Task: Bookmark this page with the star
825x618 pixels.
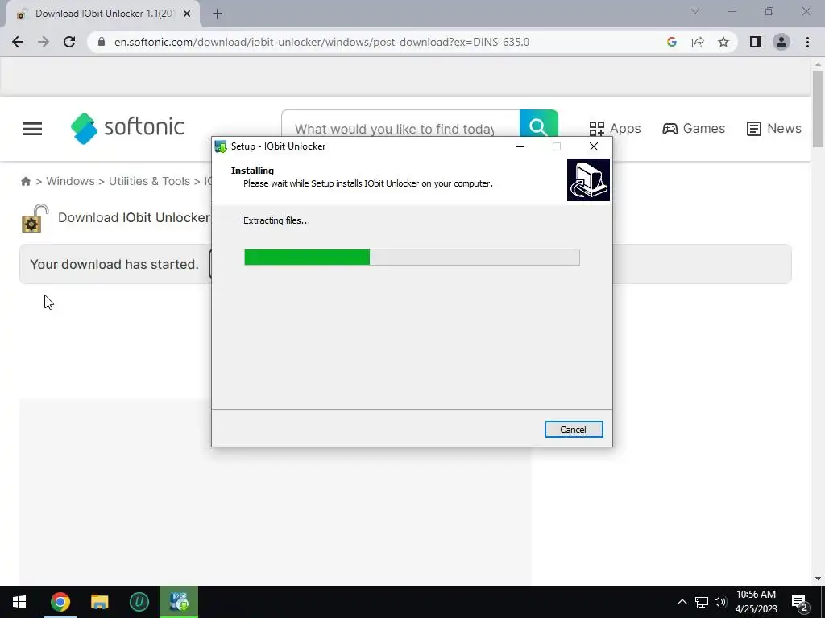Action: [x=723, y=42]
